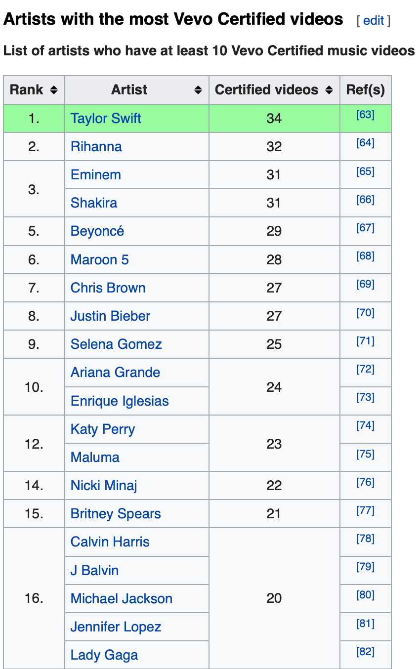Viewport: 420px width, 669px height.
Task: Sort by Certified videos column arrows
Action: click(x=329, y=90)
